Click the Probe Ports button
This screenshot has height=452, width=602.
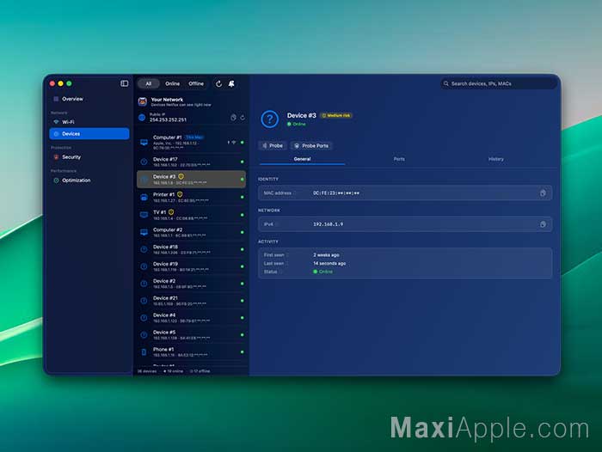click(x=311, y=146)
